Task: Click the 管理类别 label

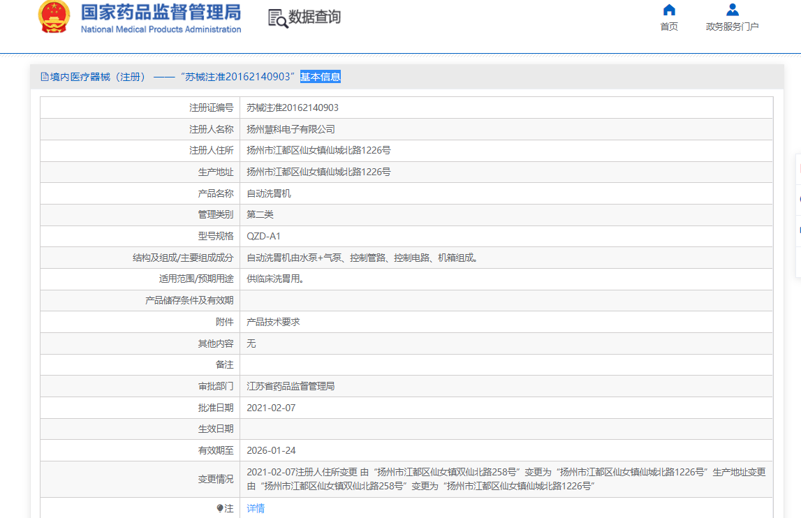Action: 216,214
